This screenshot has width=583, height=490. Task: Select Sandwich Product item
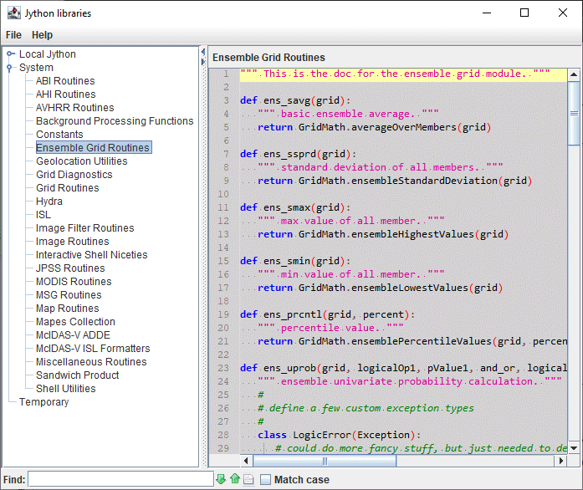pos(77,375)
